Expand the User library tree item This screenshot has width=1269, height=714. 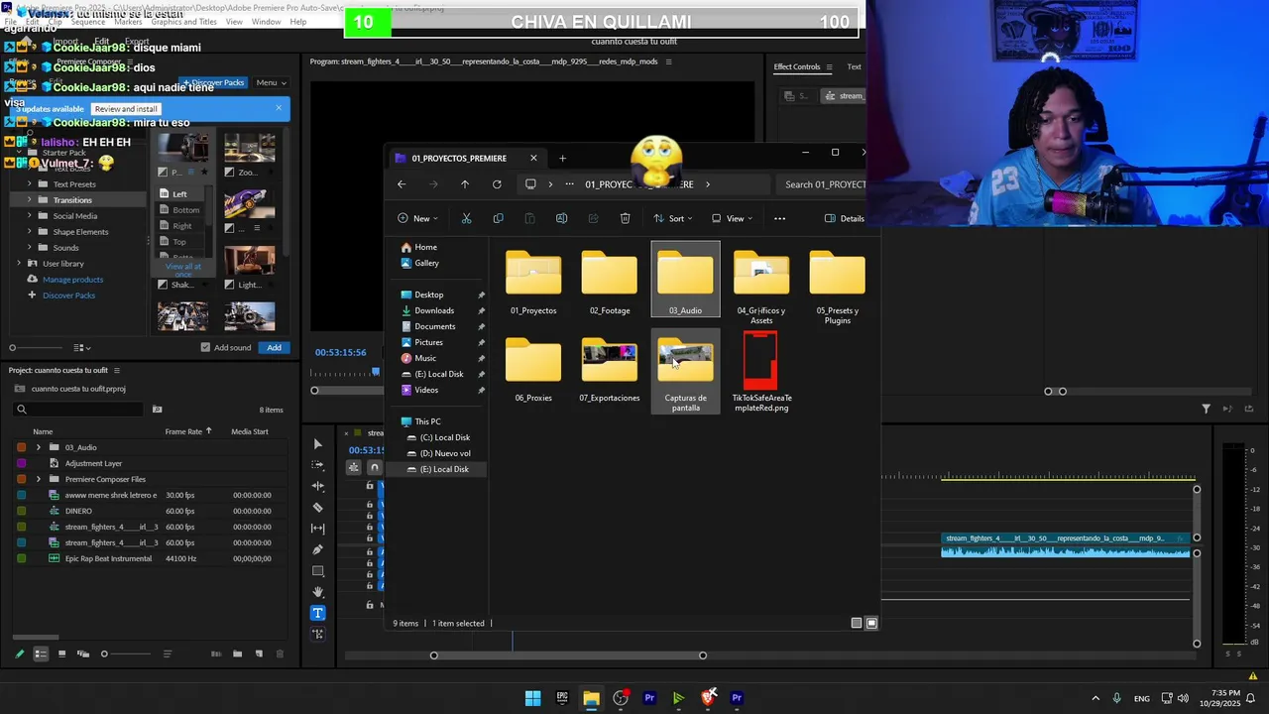tap(19, 264)
